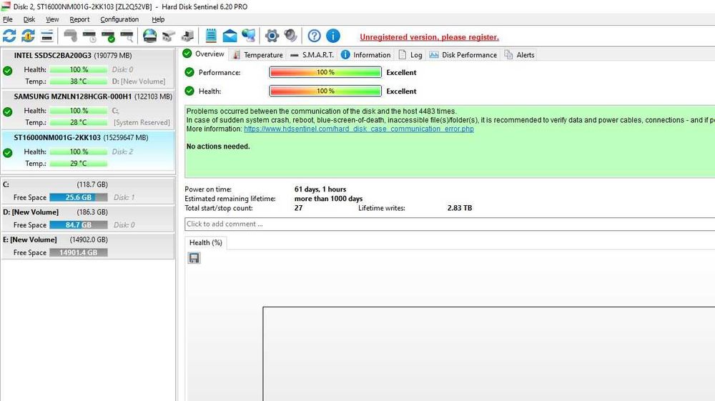The width and height of the screenshot is (715, 401).
Task: Click the blue question mark help icon
Action: click(314, 36)
